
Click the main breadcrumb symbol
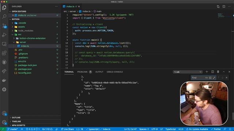98,11
